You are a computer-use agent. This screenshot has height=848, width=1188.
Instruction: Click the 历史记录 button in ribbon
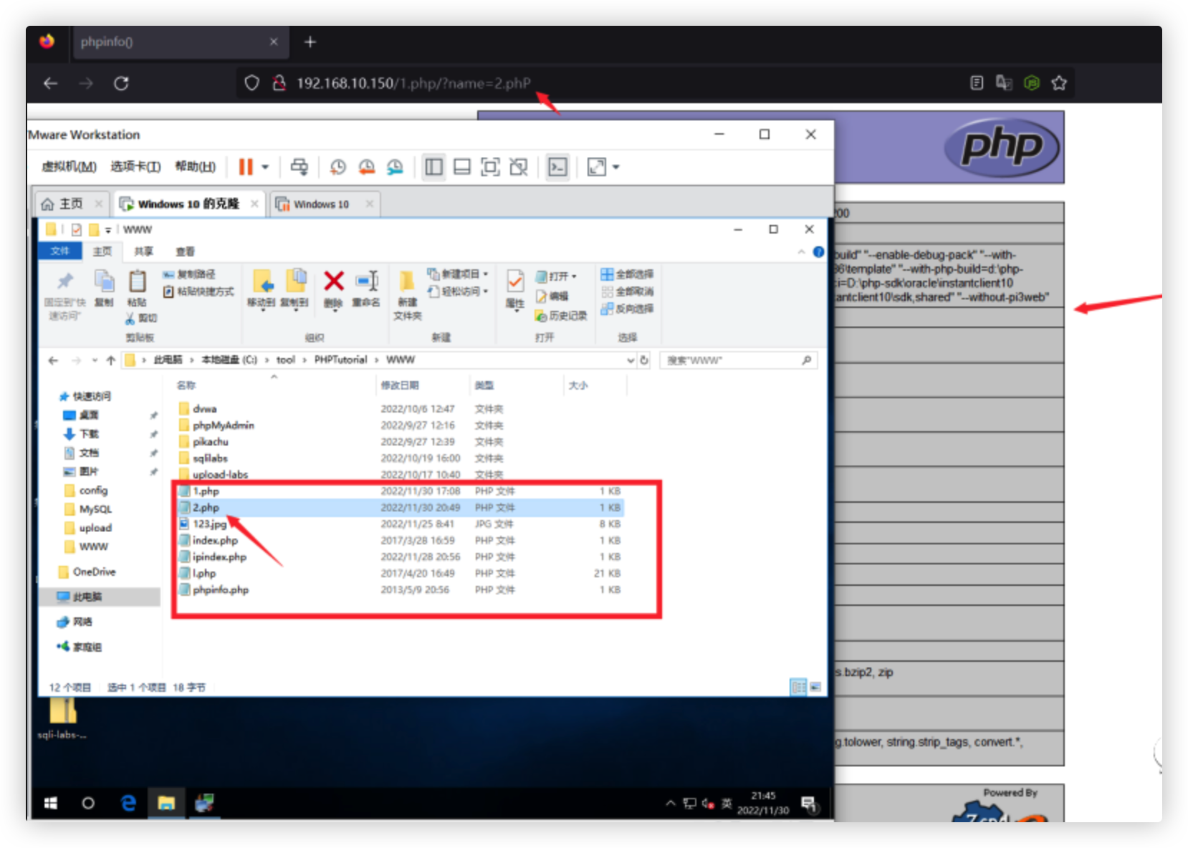561,316
